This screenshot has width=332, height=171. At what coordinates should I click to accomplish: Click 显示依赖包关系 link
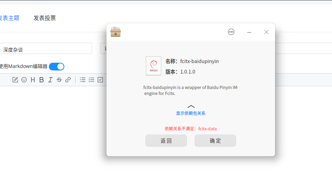[x=191, y=114]
